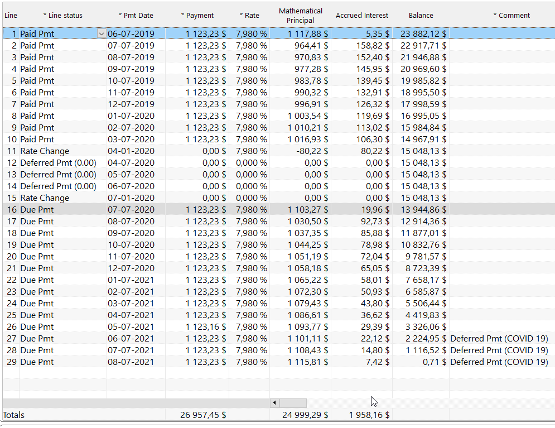555x428 pixels.
Task: Click principal 1 044,25 $ on line 19
Action: click(308, 244)
